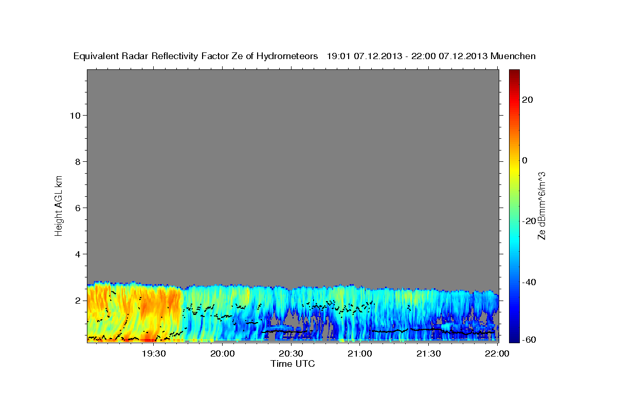Click the start date '19:01 07.12.2013' in title
This screenshot has width=617, height=411.
[x=364, y=56]
